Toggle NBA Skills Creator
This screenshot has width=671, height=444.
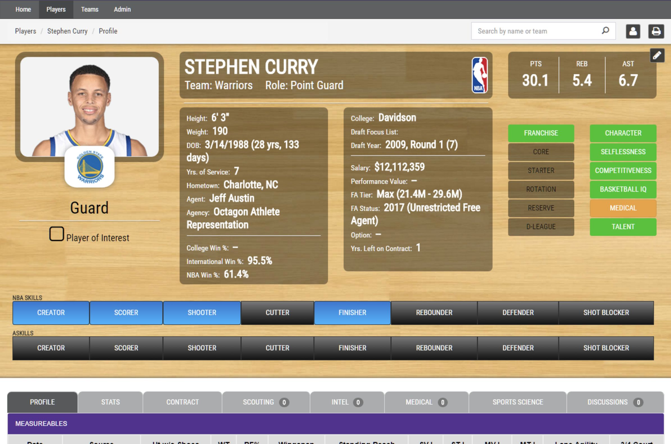coord(51,313)
